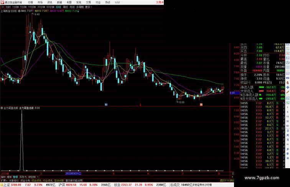This screenshot has height=187, width=290.
Task: Open the 互动问答 tab
Action: tap(59, 180)
